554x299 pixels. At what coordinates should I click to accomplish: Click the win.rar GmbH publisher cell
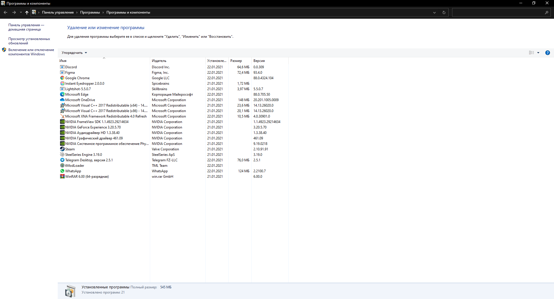click(163, 177)
